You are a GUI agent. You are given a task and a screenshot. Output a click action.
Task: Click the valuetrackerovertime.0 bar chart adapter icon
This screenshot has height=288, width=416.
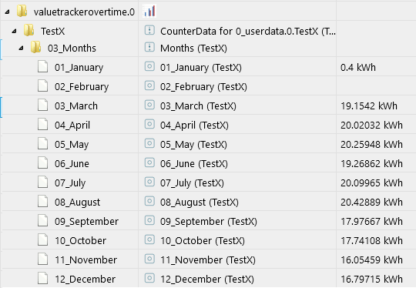[x=149, y=12]
